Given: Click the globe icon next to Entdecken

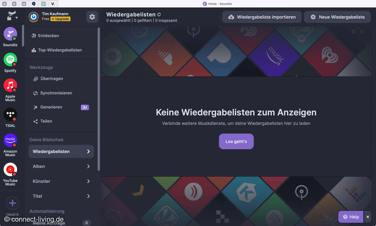Looking at the screenshot, I should click(x=34, y=36).
